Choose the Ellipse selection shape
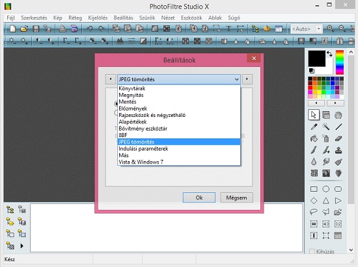Viewport: 358px width, 267px height. (326, 189)
